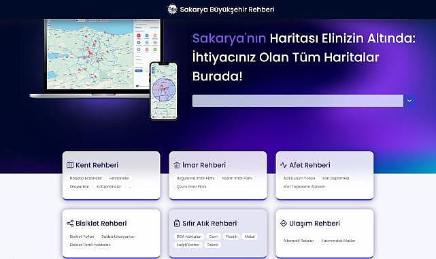
Task: Select the Kağıt/Karton tag
Action: [x=188, y=245]
